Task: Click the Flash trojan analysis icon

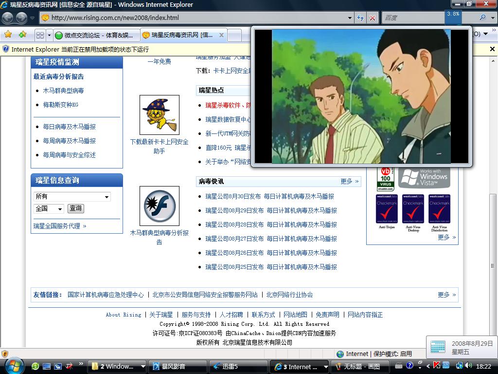Action: tap(160, 206)
